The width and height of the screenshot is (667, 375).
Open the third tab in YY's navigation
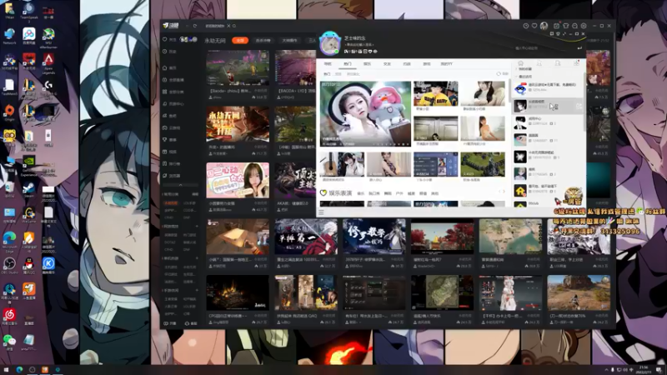click(x=367, y=64)
